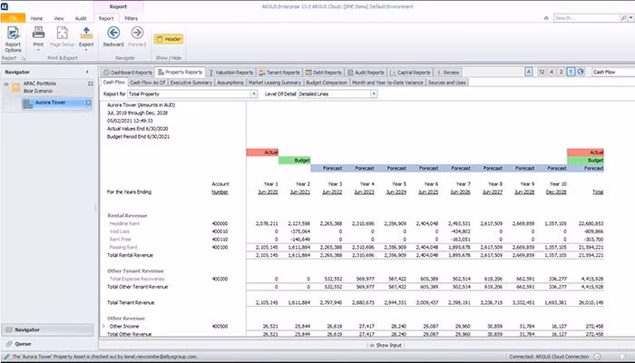Switch to the Home ribbon tab

tap(36, 18)
